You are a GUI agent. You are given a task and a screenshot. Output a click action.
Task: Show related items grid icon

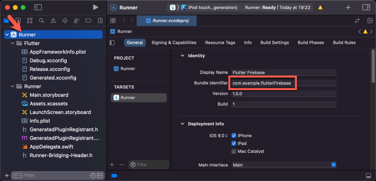coord(113,20)
